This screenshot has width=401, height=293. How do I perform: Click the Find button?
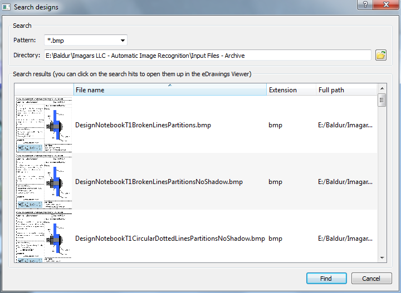click(326, 279)
